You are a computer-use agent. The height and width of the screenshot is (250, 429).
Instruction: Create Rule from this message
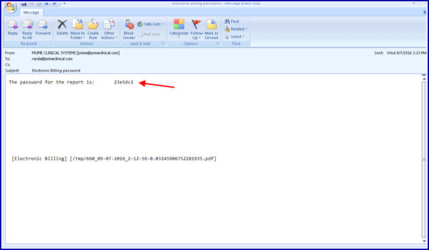point(93,29)
